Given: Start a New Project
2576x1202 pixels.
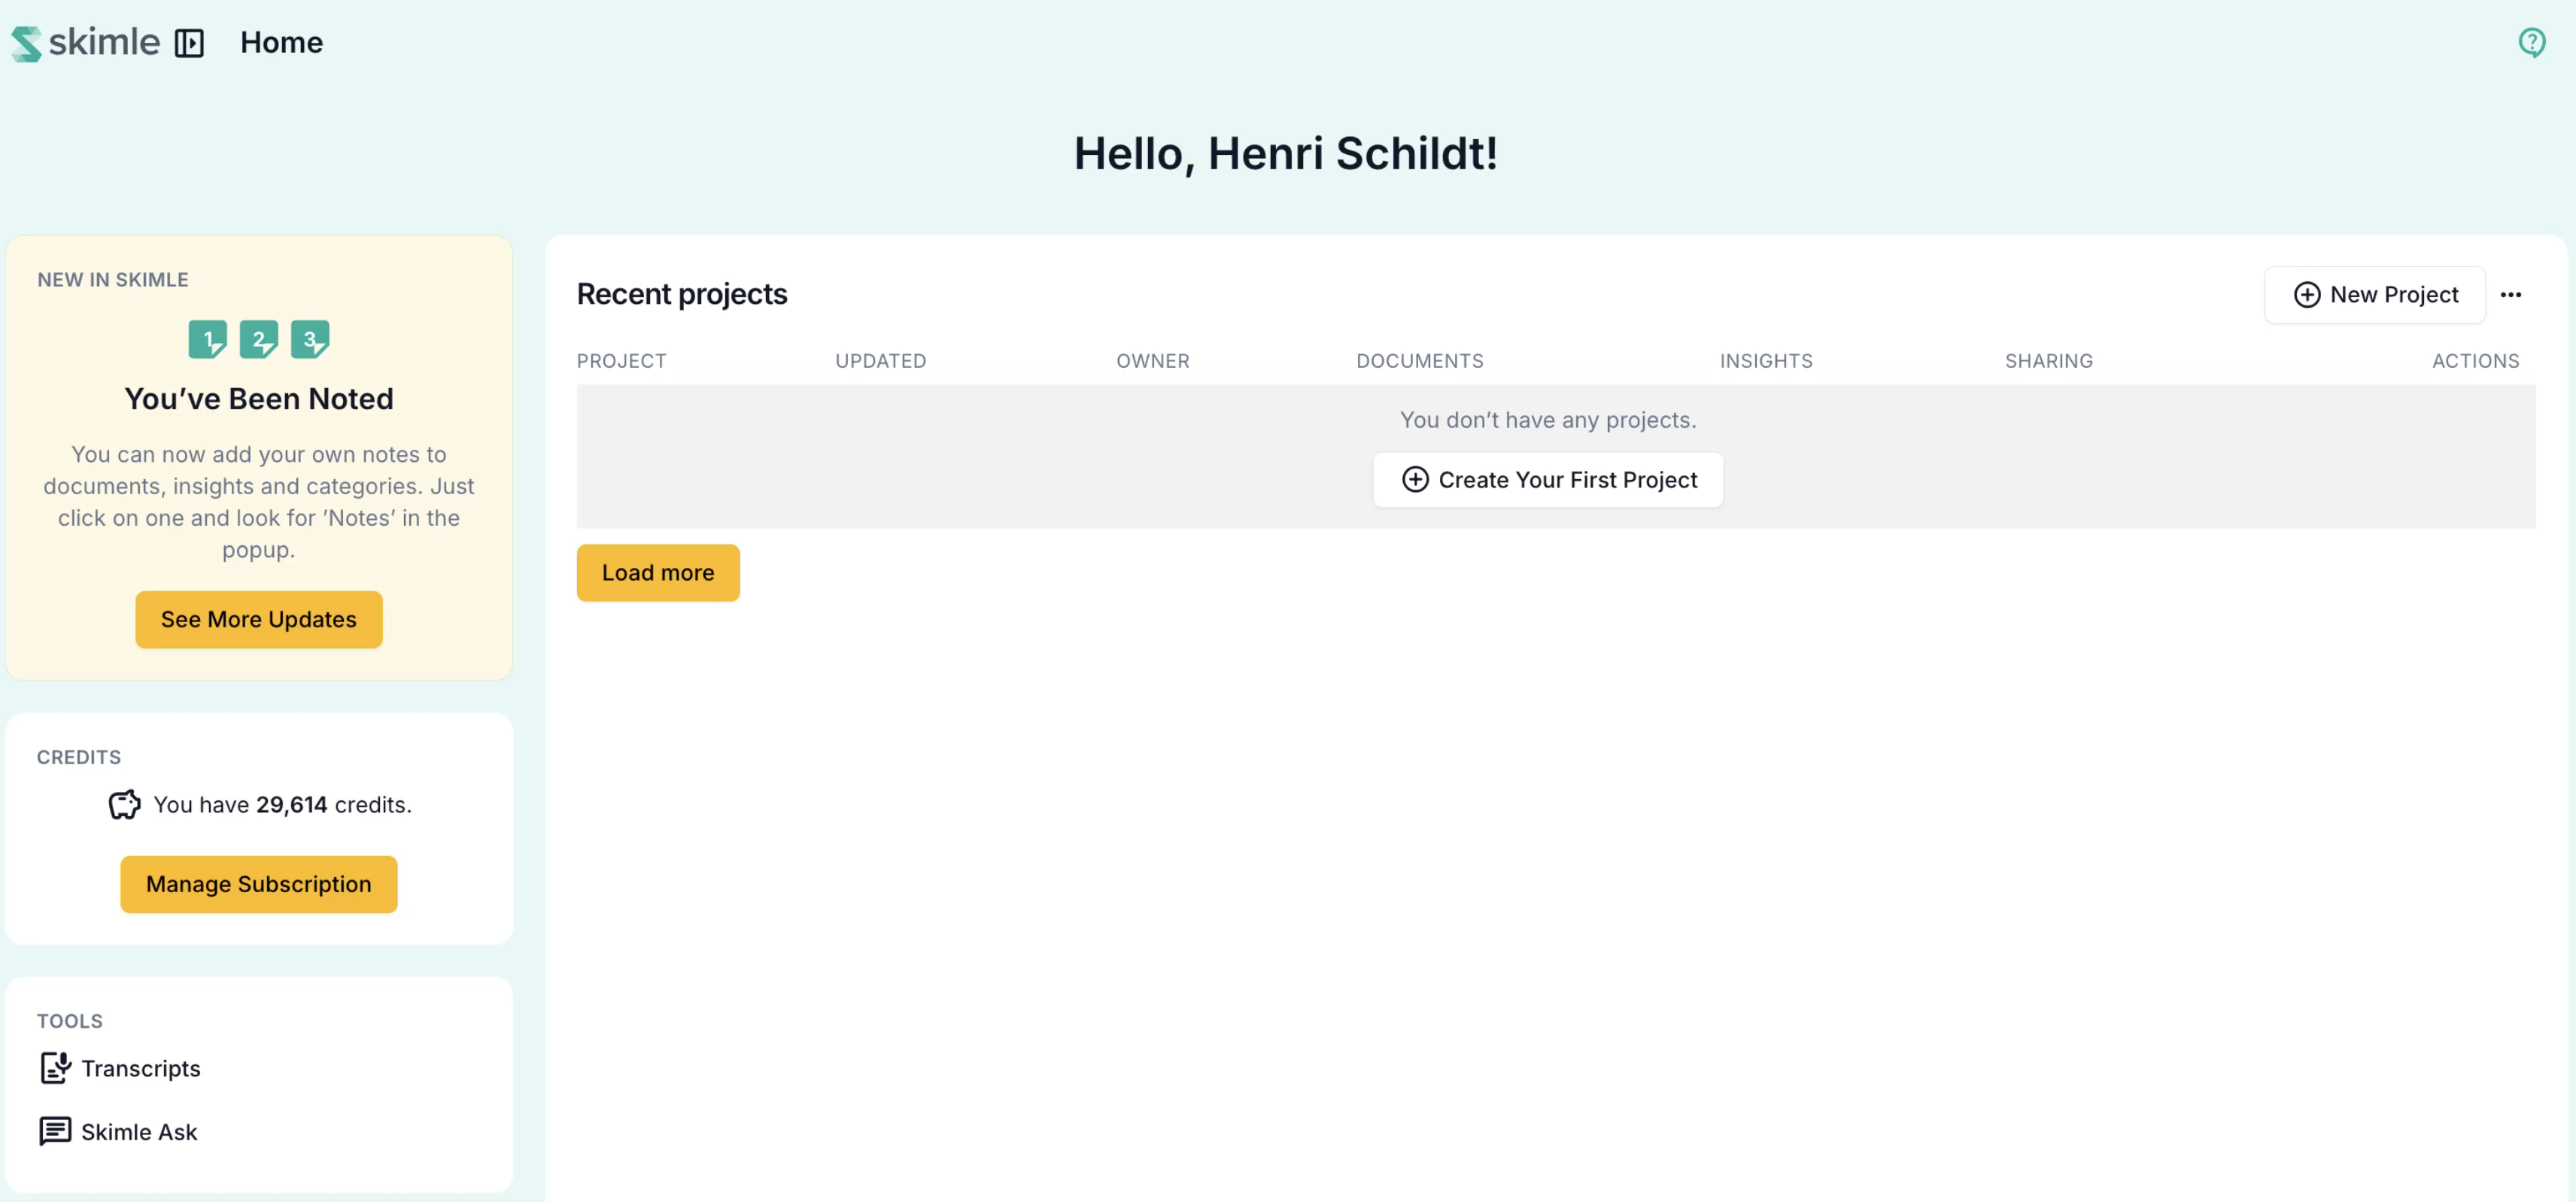Looking at the screenshot, I should coord(2374,294).
